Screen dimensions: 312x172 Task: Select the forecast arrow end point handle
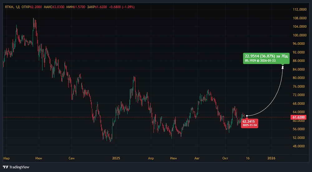283,67
